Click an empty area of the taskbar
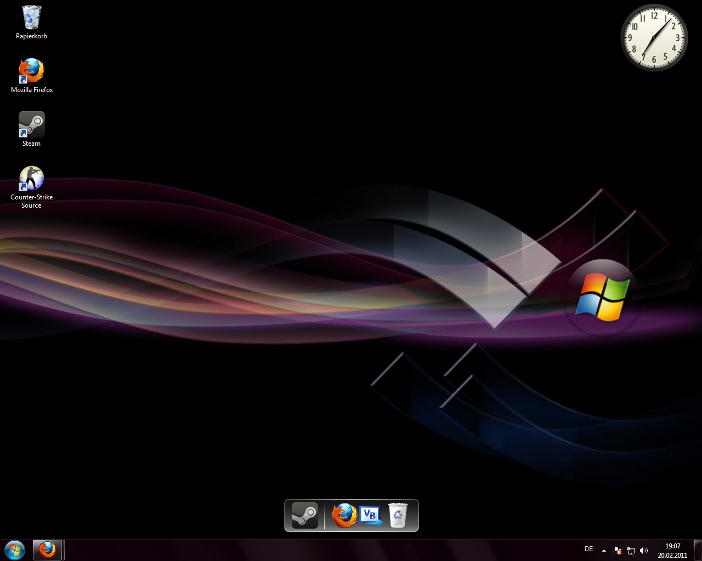Image resolution: width=702 pixels, height=561 pixels. (x=329, y=551)
